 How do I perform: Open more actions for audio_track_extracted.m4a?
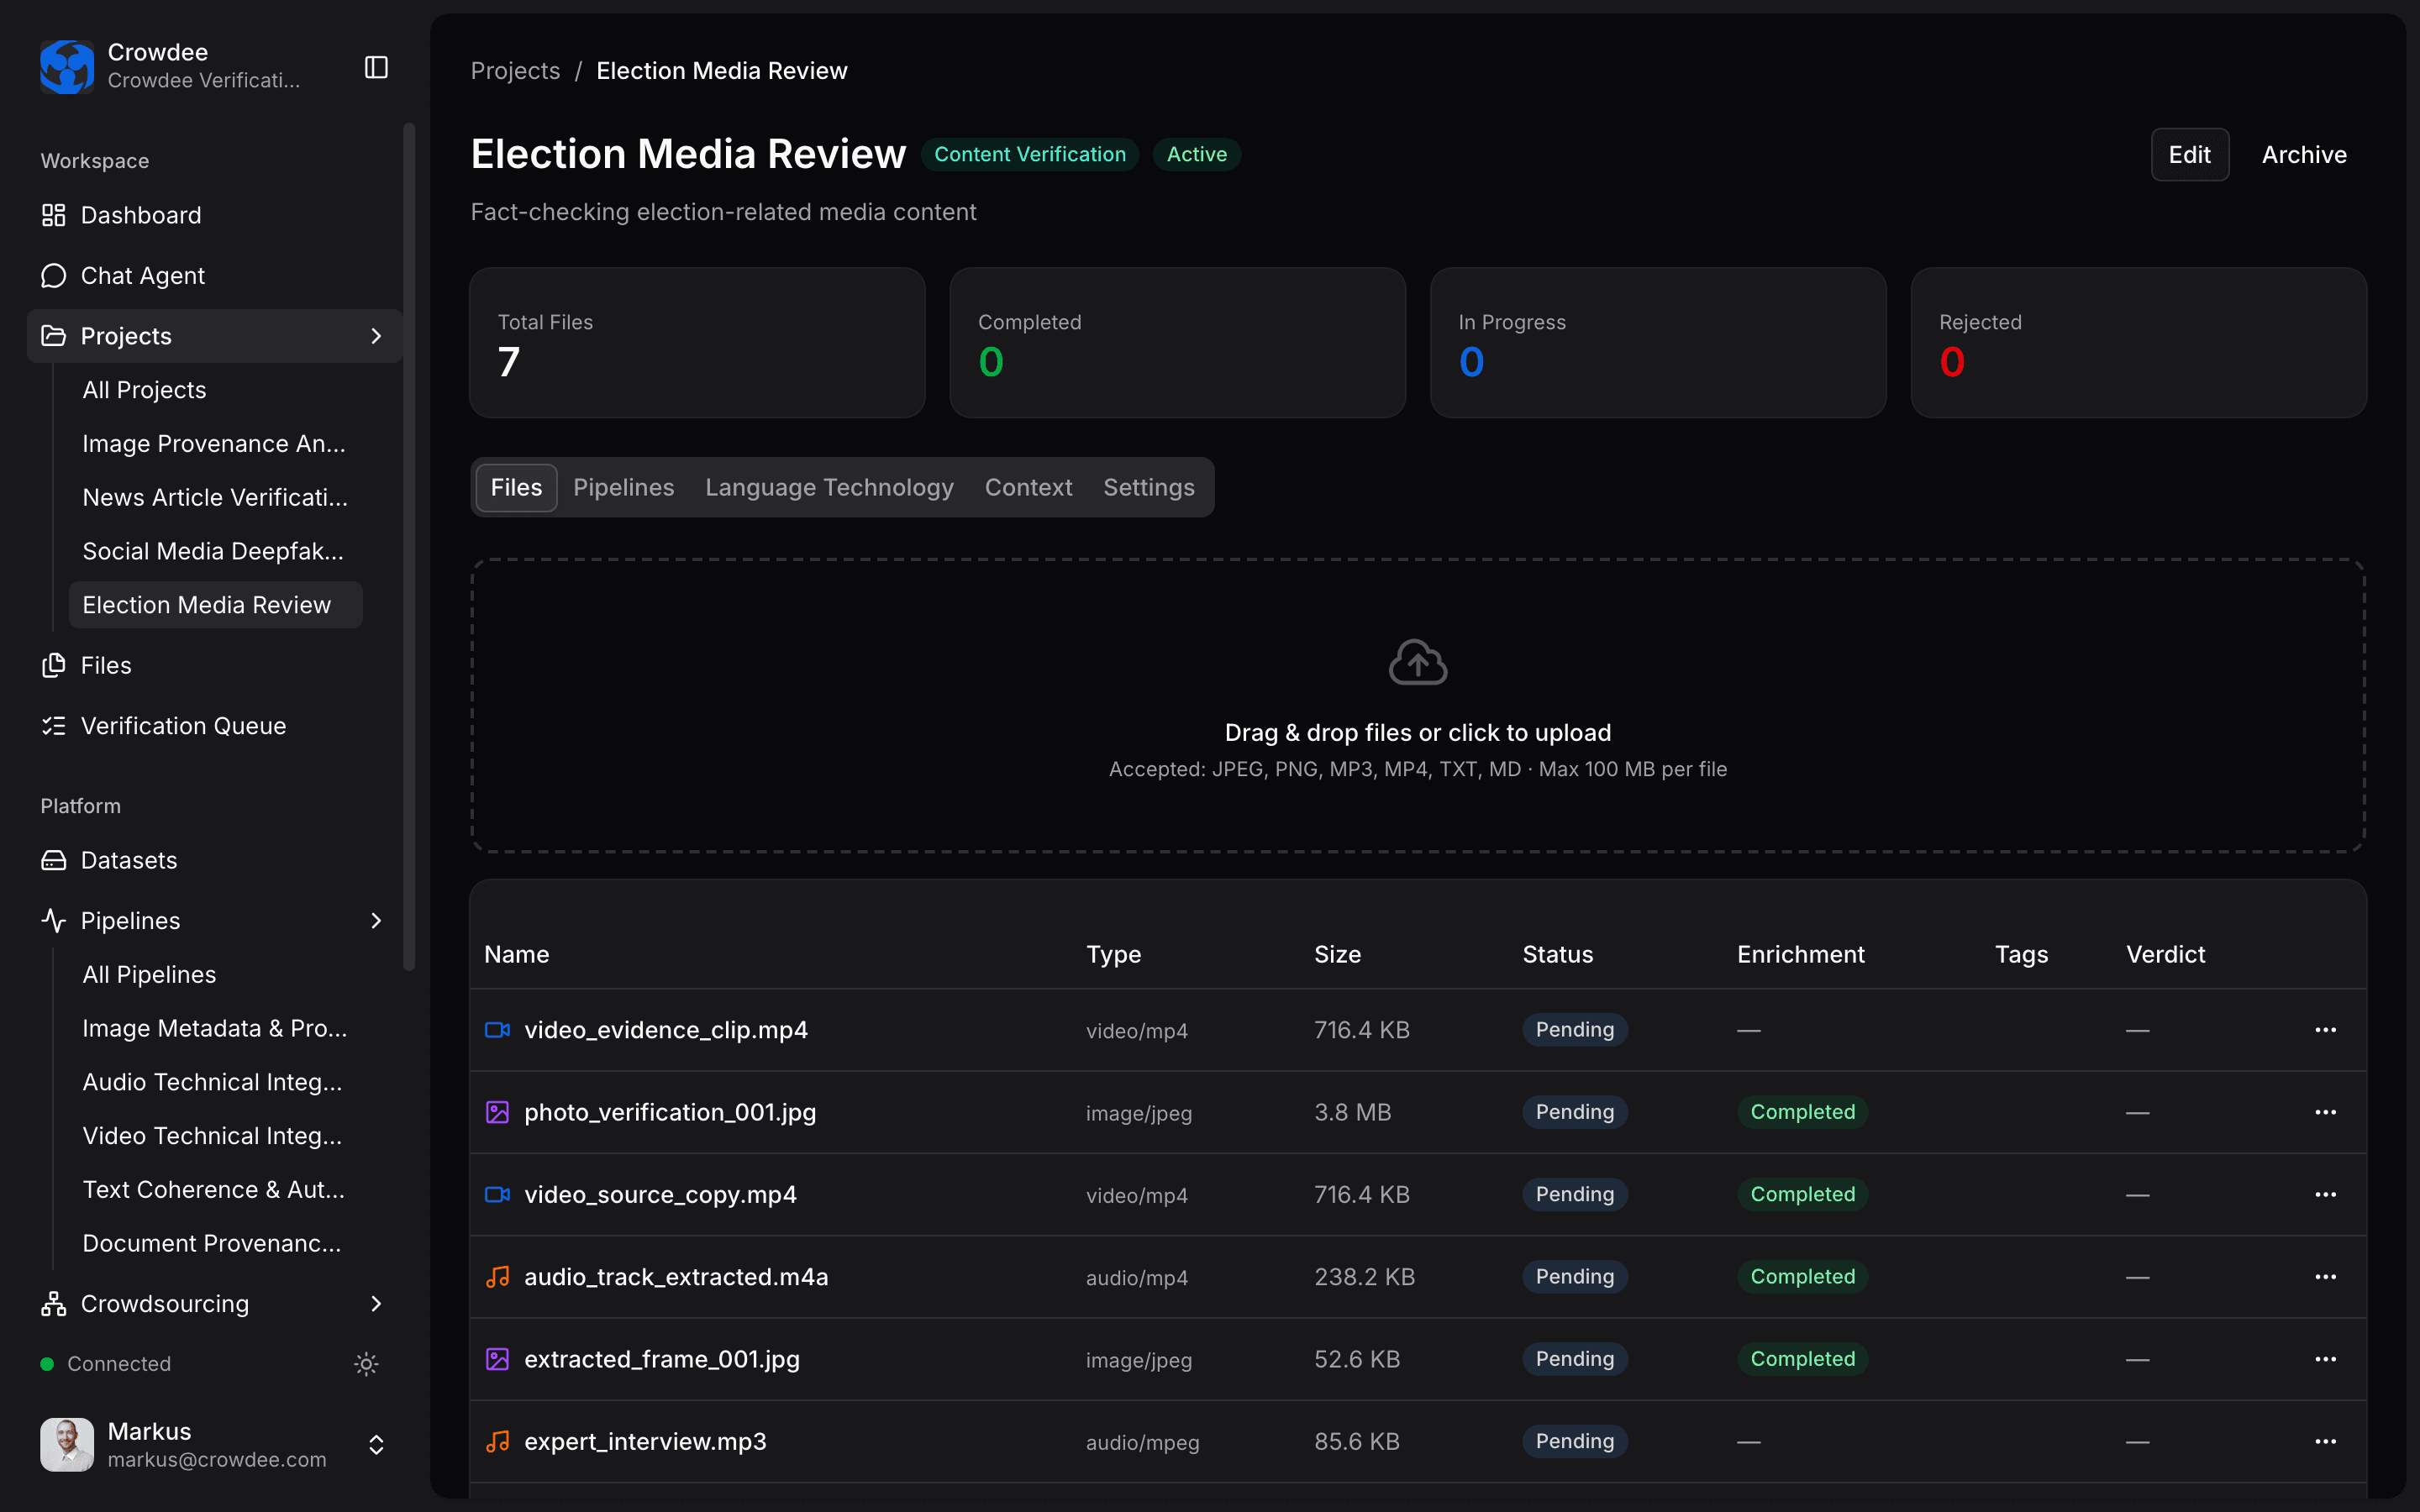click(2325, 1277)
